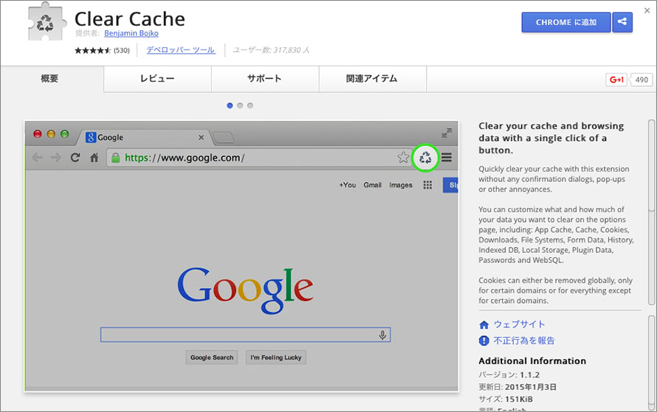This screenshot has height=412, width=657.
Task: Click the fullscreen arrows icon in screenshot
Action: tap(447, 133)
